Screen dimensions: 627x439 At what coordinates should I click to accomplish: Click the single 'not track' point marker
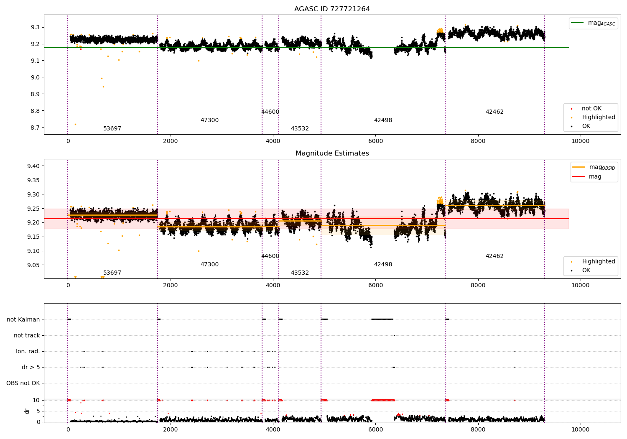click(x=394, y=335)
